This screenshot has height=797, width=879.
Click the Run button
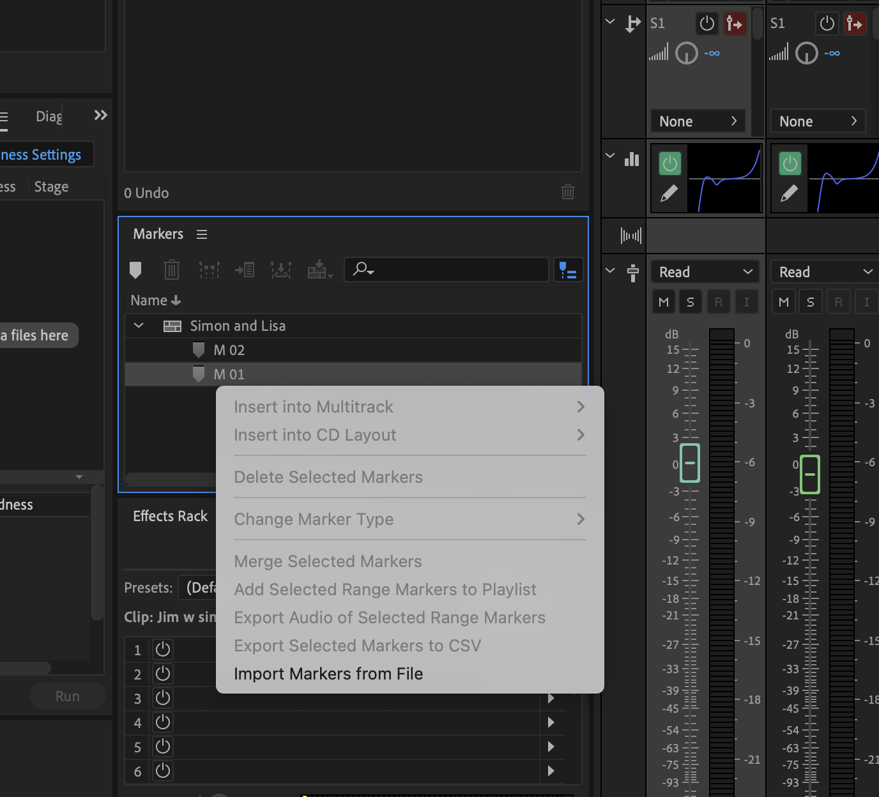(x=66, y=695)
